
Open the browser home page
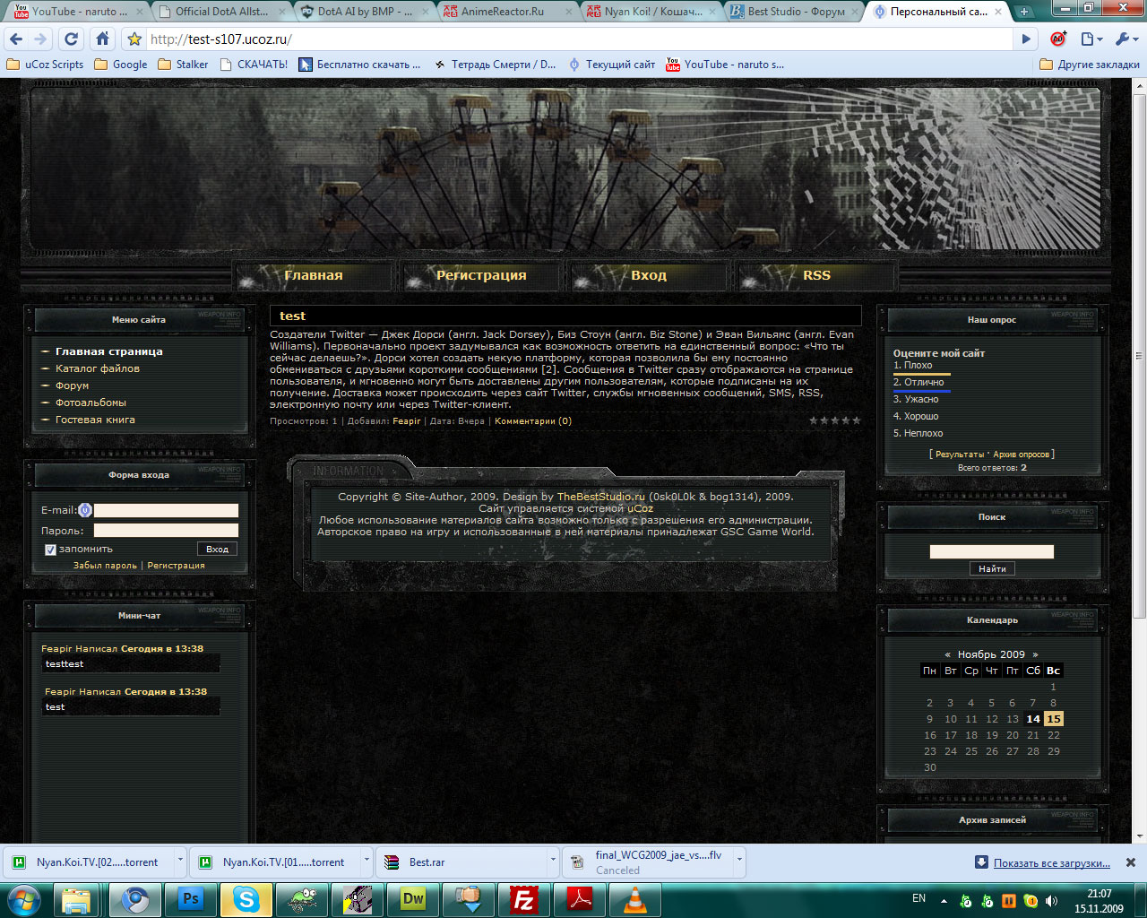click(103, 39)
